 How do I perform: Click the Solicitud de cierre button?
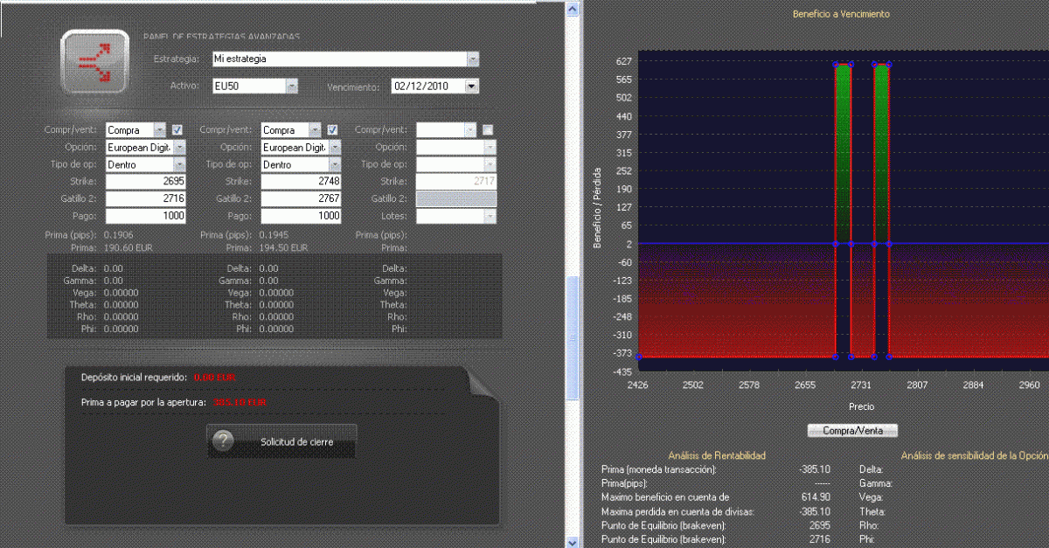282,441
